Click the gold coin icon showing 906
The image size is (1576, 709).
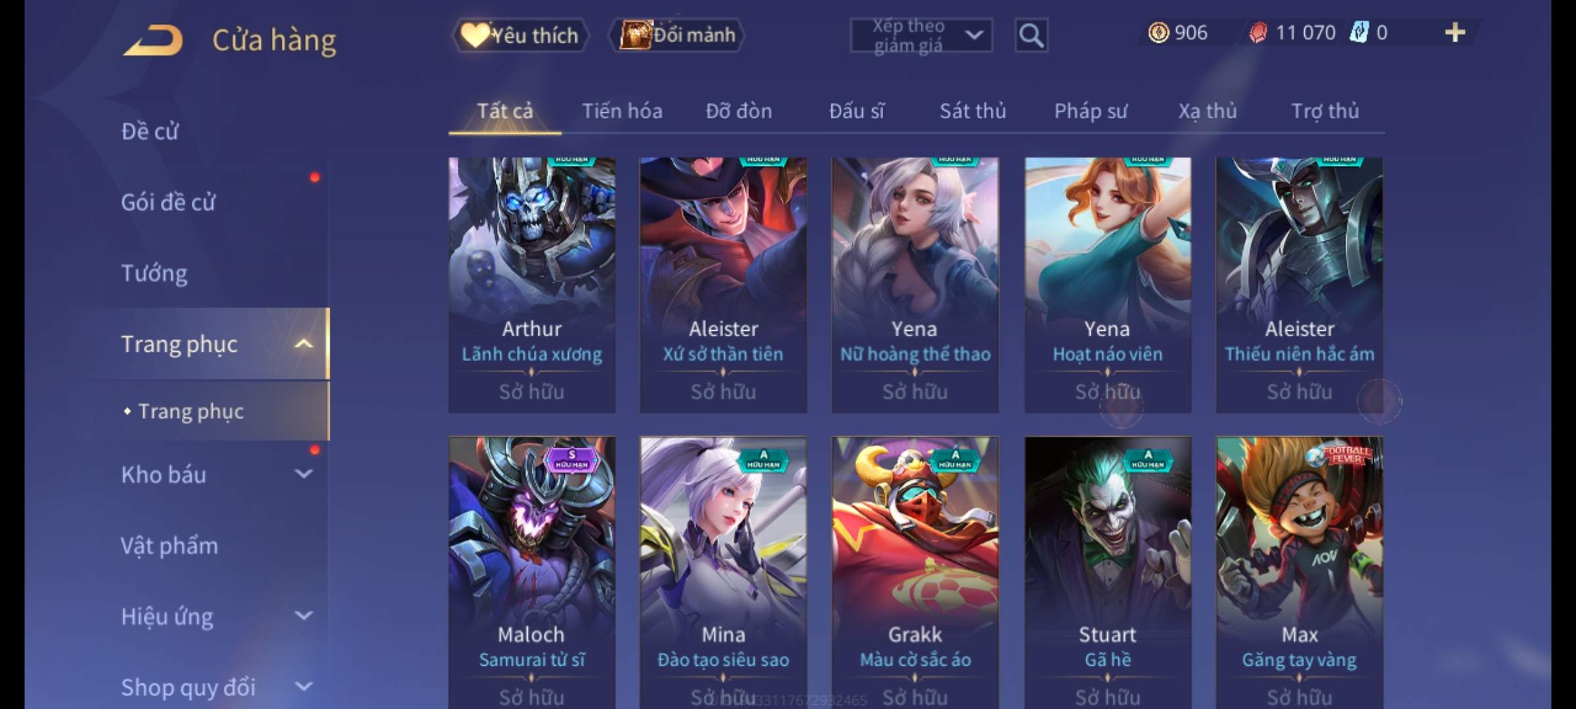1158,33
